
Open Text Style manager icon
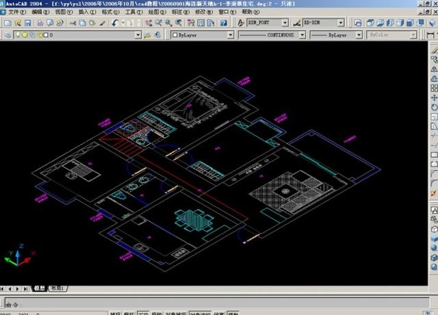click(x=240, y=23)
